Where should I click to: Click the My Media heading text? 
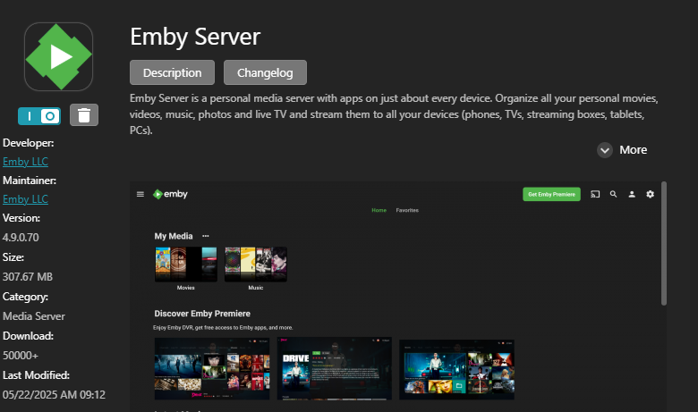[174, 236]
